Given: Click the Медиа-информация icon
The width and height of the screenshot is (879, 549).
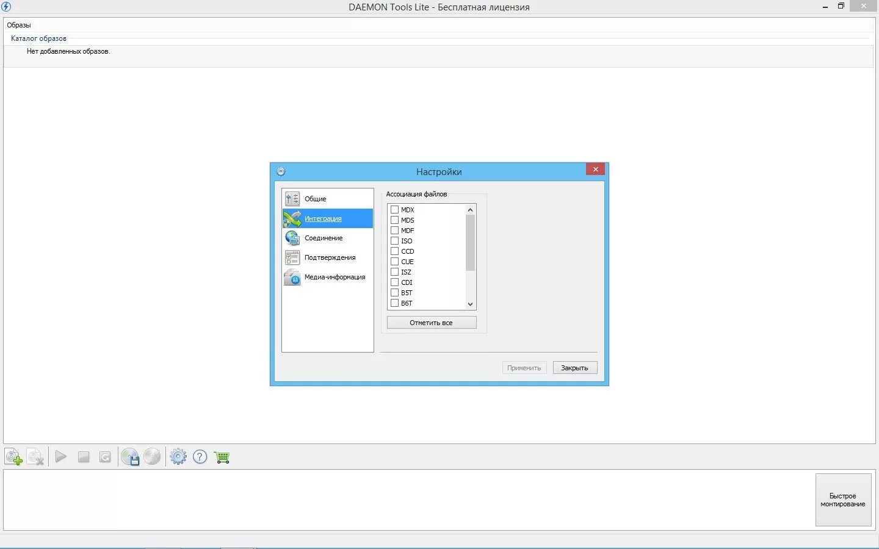Looking at the screenshot, I should (292, 277).
